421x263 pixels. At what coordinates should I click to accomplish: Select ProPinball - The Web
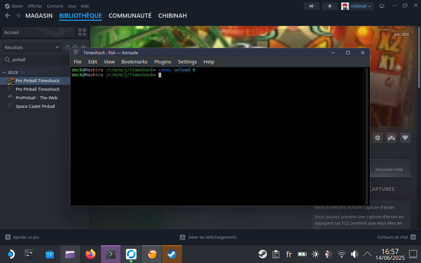pyautogui.click(x=37, y=98)
